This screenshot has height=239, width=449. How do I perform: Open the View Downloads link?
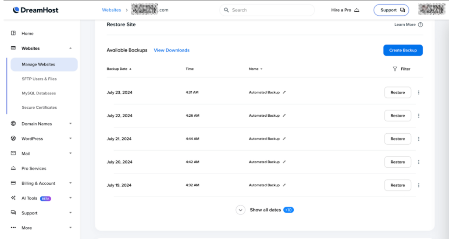pos(171,50)
